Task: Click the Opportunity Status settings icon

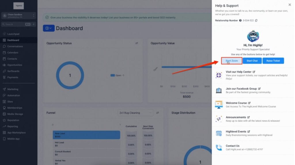Action: point(137,43)
